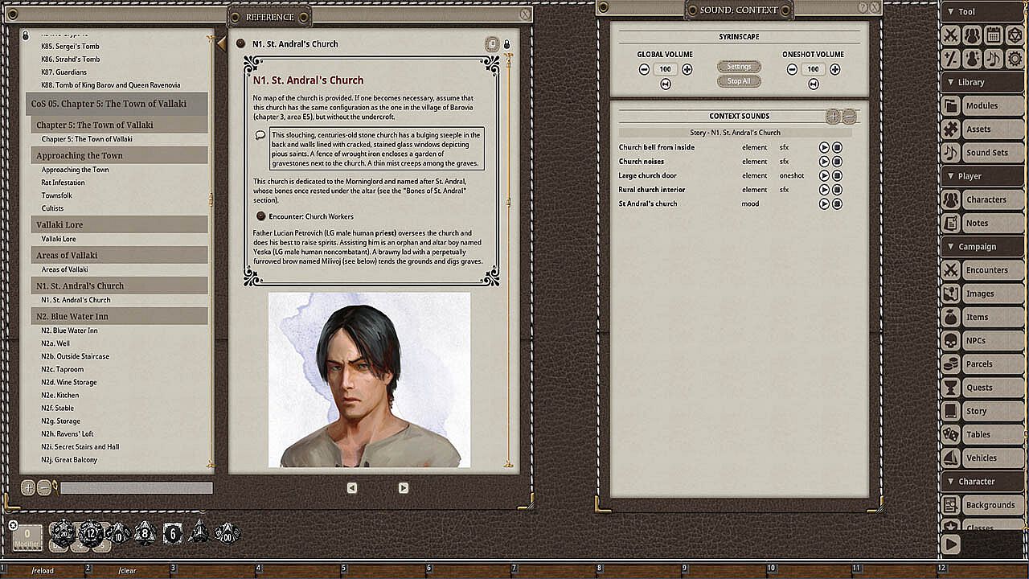This screenshot has width=1029, height=579.
Task: Click the Tables dice icon
Action: [951, 434]
